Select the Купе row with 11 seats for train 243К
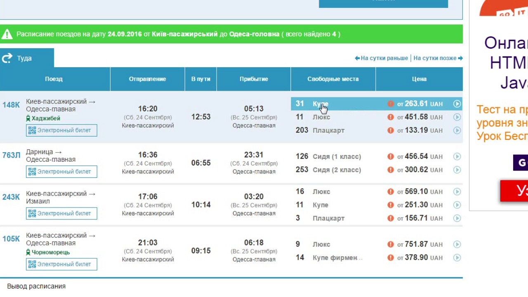 tap(377, 205)
